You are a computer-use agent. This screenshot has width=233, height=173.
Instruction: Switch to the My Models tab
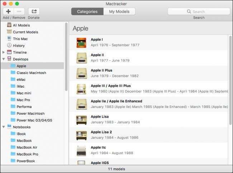(119, 11)
